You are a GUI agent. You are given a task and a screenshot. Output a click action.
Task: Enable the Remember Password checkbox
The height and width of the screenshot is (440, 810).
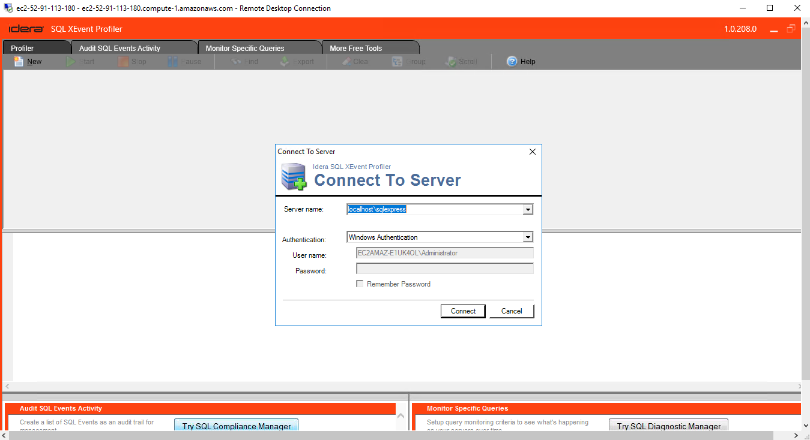point(360,284)
